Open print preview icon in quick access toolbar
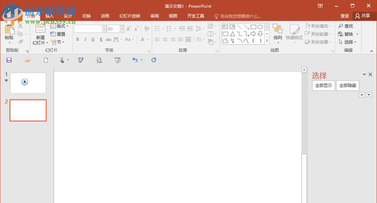This screenshot has width=377, height=203. click(99, 60)
